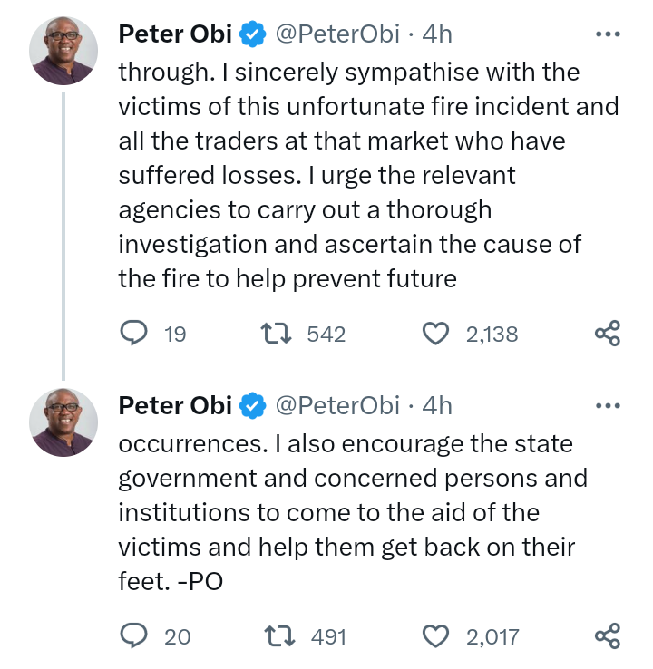
Task: Open Peter Obi's avatar on first tweet
Action: (63, 50)
